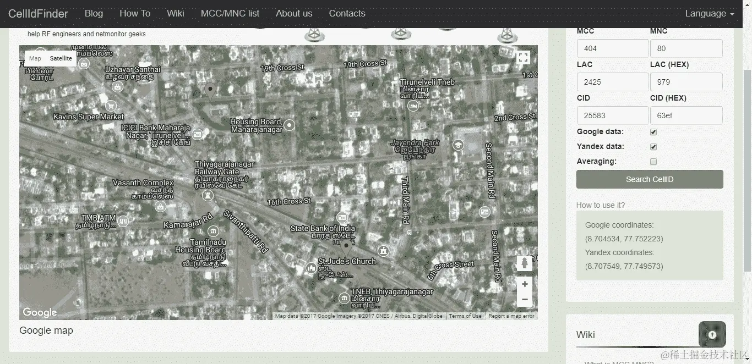Open the Contacts page
Image resolution: width=752 pixels, height=364 pixels.
(347, 14)
